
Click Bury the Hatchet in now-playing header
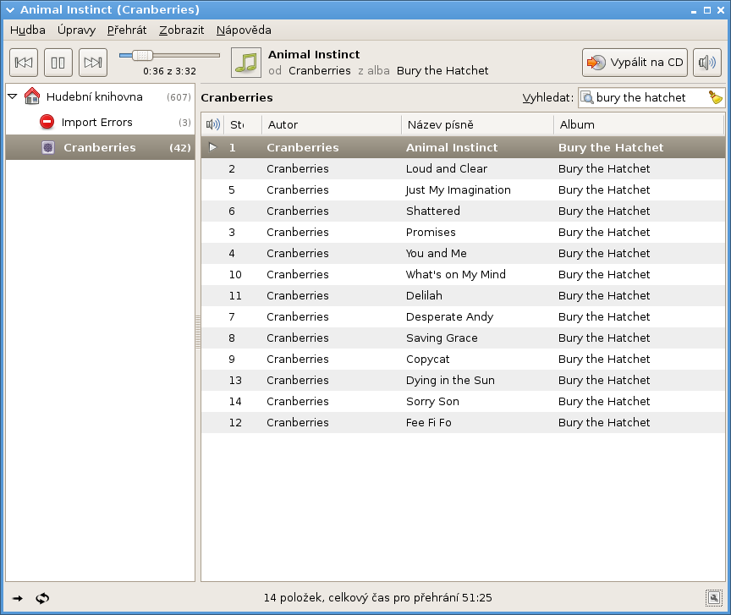coord(442,71)
